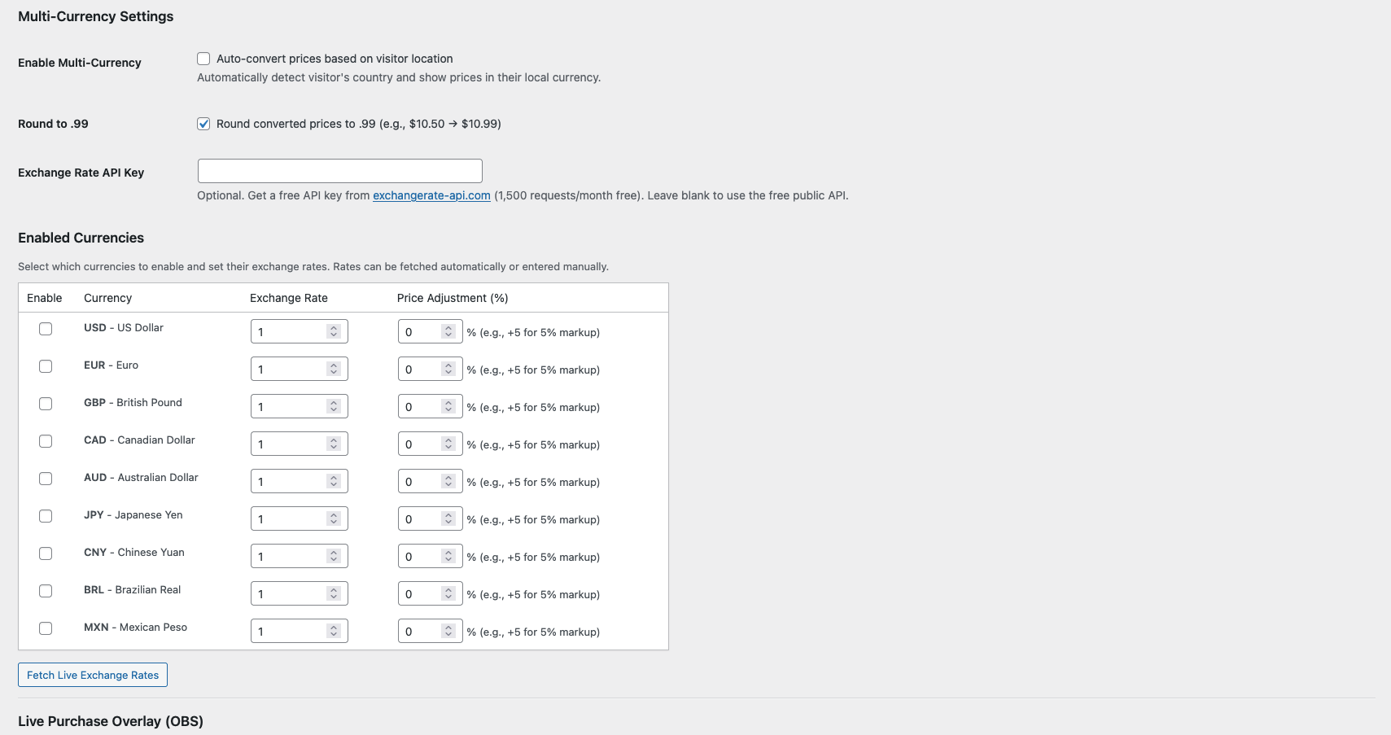Increment the USD exchange rate stepper
This screenshot has width=1391, height=735.
coord(333,327)
